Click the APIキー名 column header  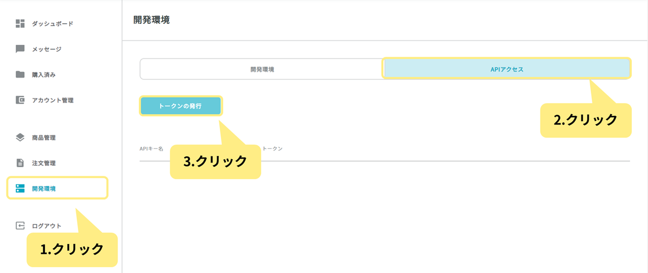(152, 148)
